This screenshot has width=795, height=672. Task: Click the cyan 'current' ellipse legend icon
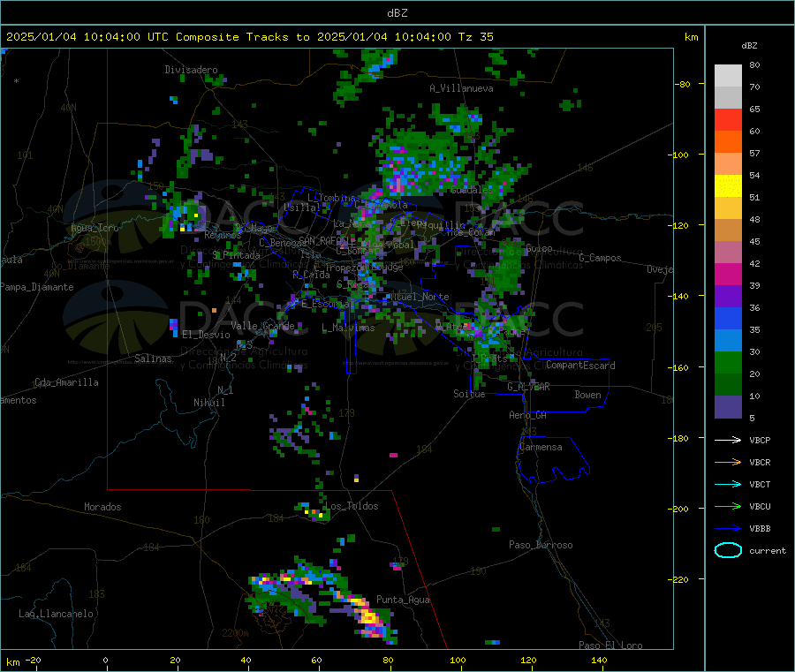728,550
